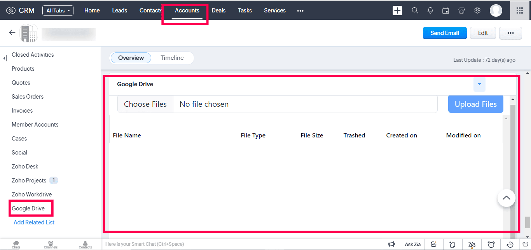Click the Smart Chat input field
The width and height of the screenshot is (531, 250).
point(243,244)
